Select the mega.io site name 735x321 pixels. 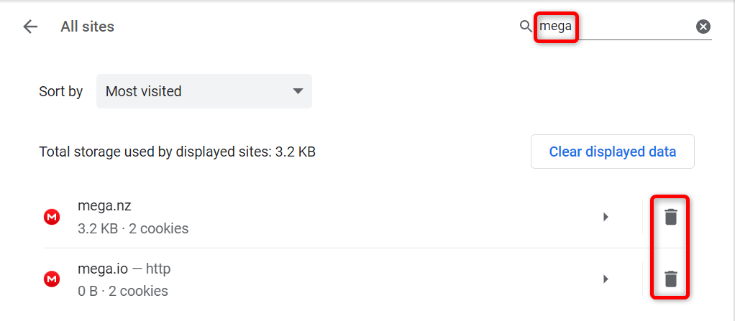[x=103, y=269]
